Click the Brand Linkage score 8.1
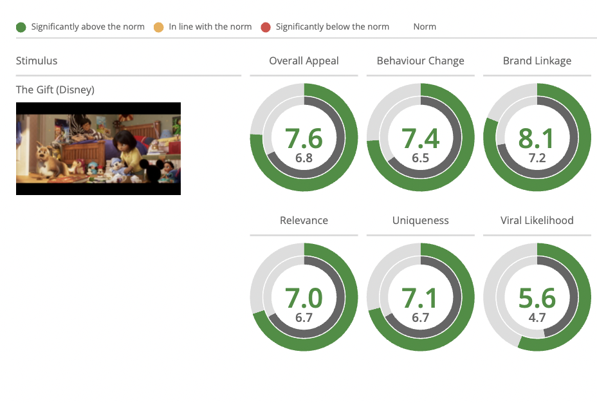 point(537,138)
